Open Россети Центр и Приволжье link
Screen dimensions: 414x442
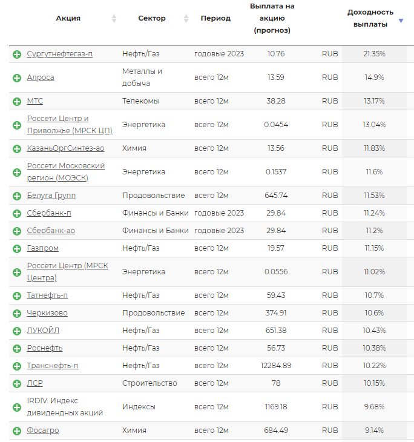tap(70, 125)
